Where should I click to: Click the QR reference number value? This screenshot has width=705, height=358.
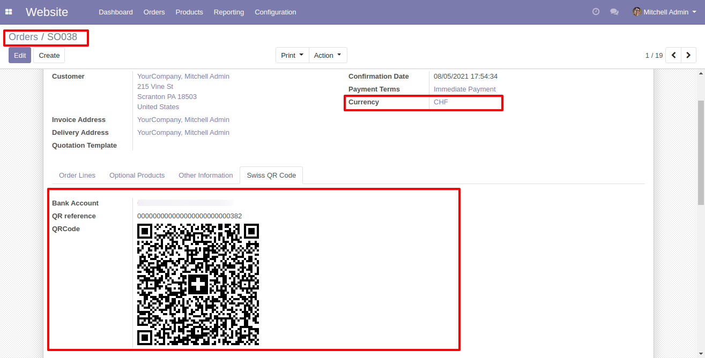click(x=189, y=216)
